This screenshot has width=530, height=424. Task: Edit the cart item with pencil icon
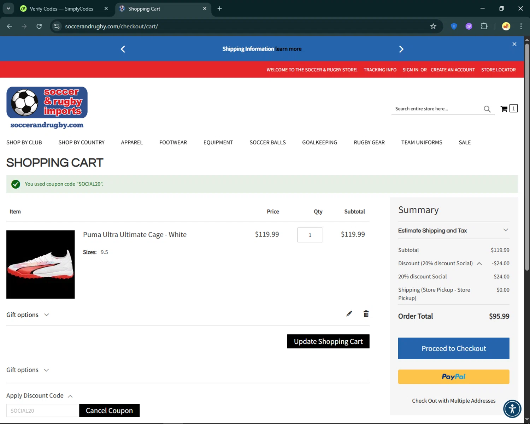point(349,314)
